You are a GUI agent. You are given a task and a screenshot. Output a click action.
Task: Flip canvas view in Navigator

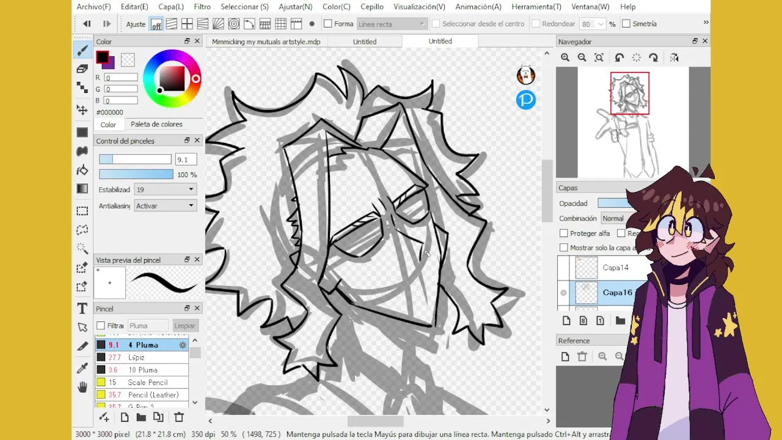tap(674, 57)
